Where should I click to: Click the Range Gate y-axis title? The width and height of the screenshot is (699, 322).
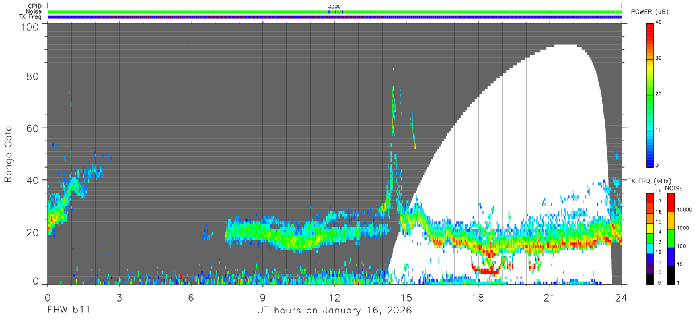(9, 154)
